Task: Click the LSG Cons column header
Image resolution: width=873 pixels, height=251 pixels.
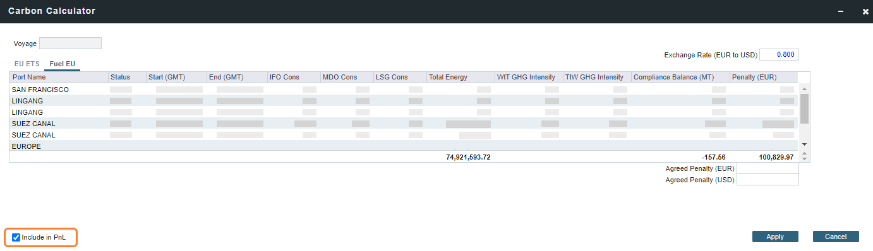Action: pyautogui.click(x=400, y=77)
